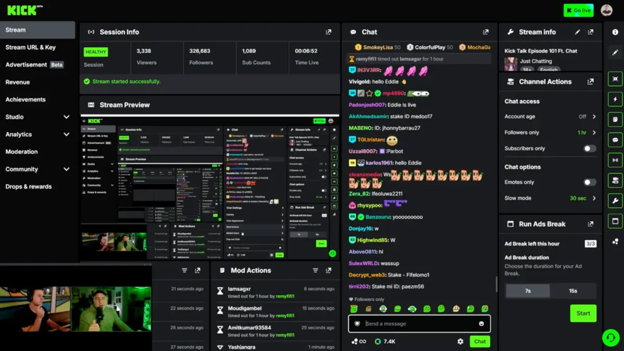Click the bubbles icon at rail bottom

click(x=615, y=241)
